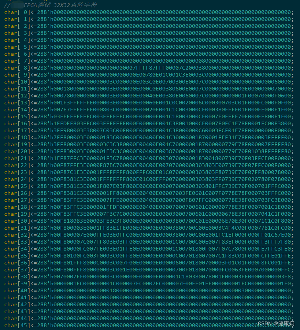Select the code line starting char[28]
Screen dimensions: 300x330
tap(149, 207)
